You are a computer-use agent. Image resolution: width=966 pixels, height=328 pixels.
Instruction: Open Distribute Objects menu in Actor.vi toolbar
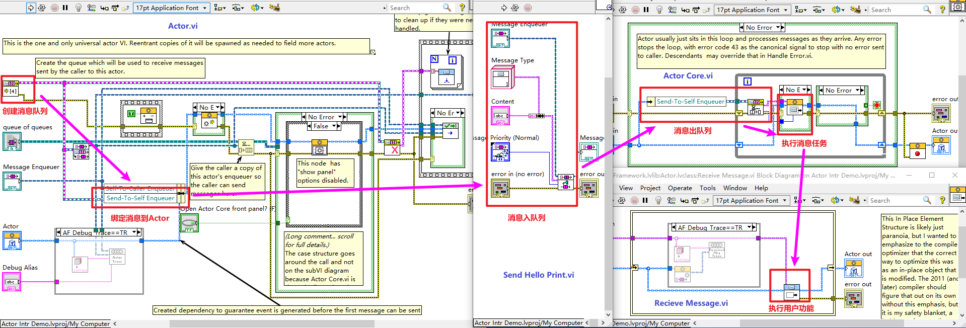(x=238, y=8)
